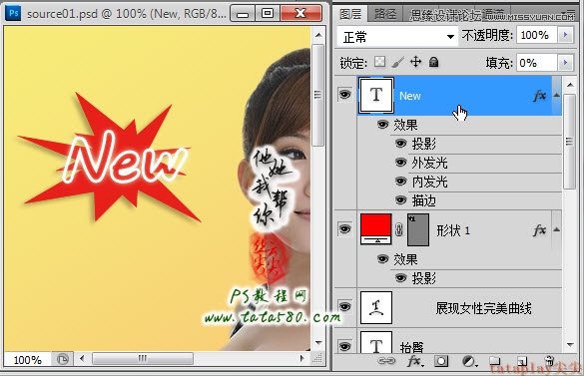Click 不透明度 value field
This screenshot has height=376, width=584.
536,35
